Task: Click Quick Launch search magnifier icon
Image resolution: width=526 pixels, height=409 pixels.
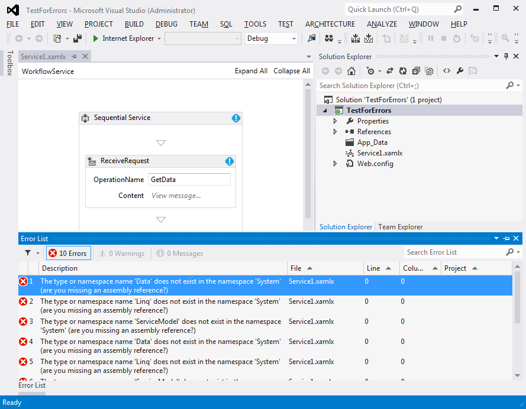Action: click(x=457, y=9)
